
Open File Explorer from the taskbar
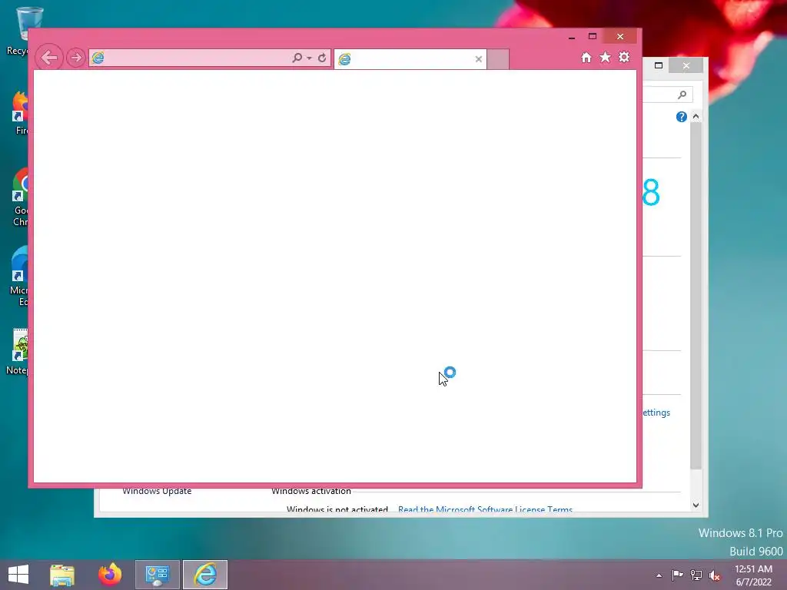pos(62,575)
